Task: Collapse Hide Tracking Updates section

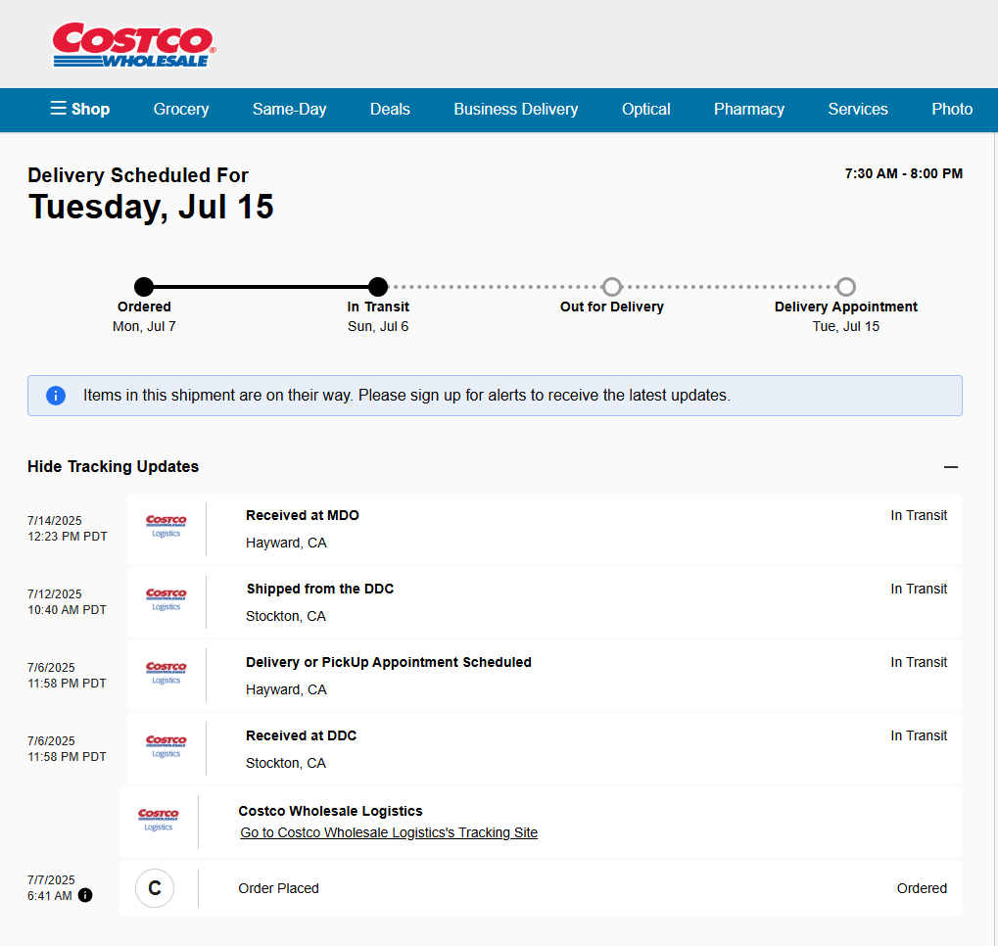Action: point(114,466)
